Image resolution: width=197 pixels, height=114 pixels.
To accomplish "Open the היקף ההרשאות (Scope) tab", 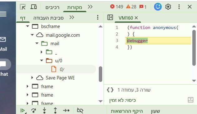I will [x=127, y=111].
